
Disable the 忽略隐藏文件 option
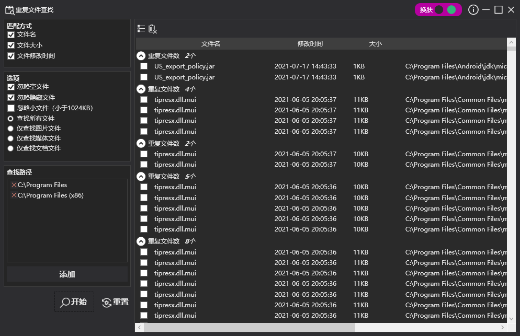[12, 97]
